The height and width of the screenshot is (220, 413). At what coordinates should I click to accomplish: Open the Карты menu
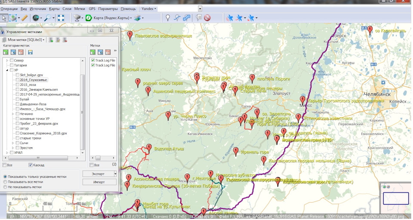point(54,9)
